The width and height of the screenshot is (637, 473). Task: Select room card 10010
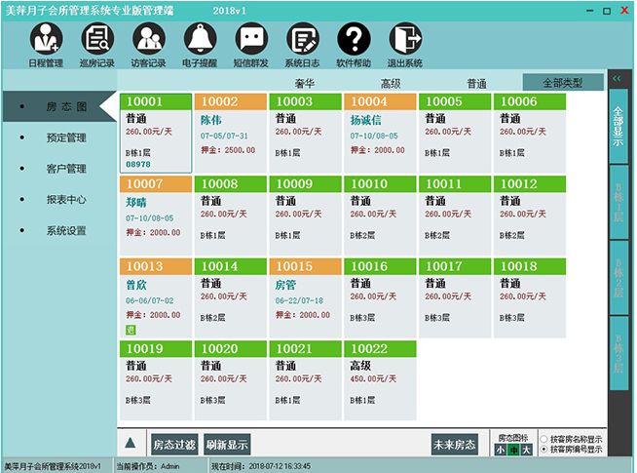tap(380, 216)
